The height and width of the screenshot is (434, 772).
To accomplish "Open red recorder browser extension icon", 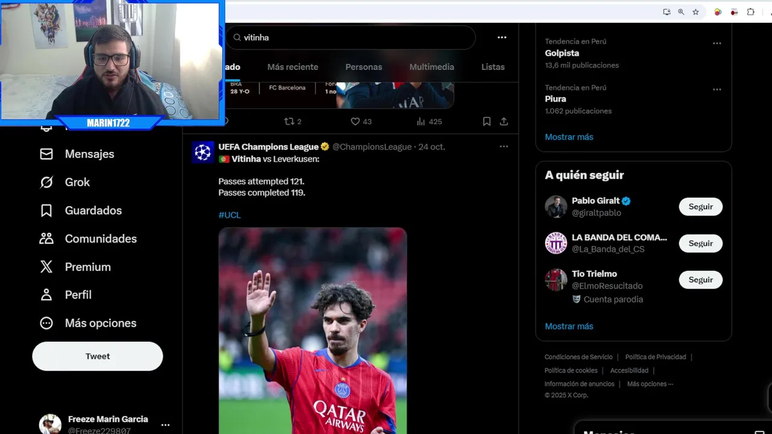I will pyautogui.click(x=734, y=11).
